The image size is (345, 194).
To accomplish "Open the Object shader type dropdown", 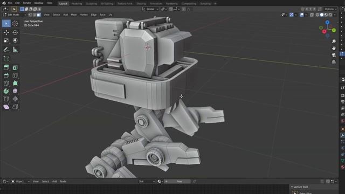I will (x=20, y=182).
